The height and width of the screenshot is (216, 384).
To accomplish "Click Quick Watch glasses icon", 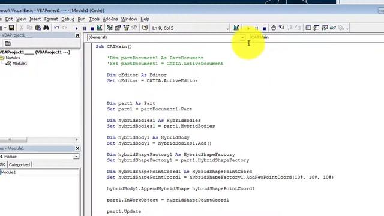I will [x=333, y=28].
